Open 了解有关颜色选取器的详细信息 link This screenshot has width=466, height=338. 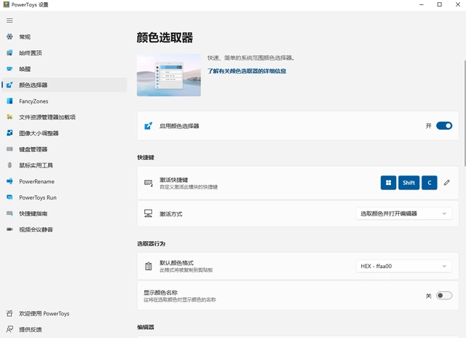(x=247, y=71)
